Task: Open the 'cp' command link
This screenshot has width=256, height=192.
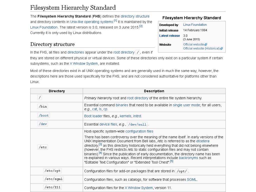Action: coord(105,109)
